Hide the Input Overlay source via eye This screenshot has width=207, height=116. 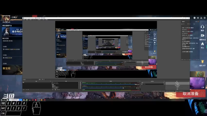tap(79, 82)
